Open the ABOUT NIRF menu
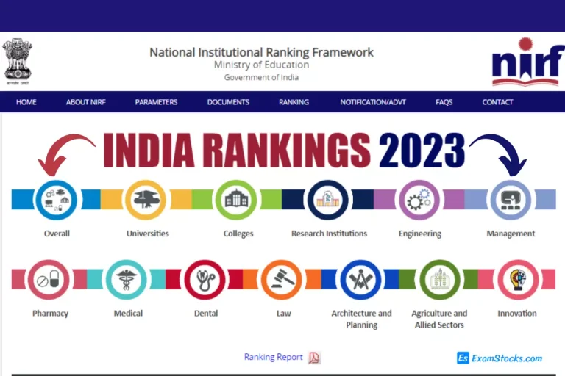The image size is (565, 376). coord(86,102)
